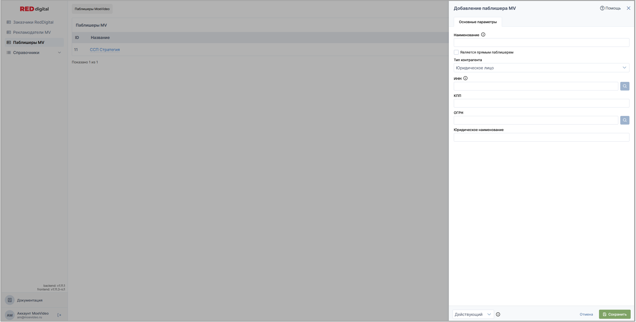Open the ССП Стратегия publisher link

pyautogui.click(x=105, y=50)
